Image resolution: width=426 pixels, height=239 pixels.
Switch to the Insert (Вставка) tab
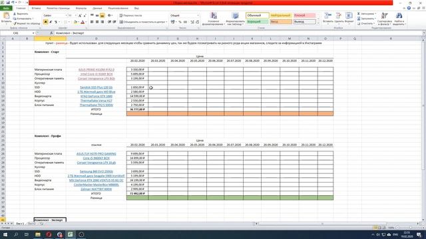(36, 8)
